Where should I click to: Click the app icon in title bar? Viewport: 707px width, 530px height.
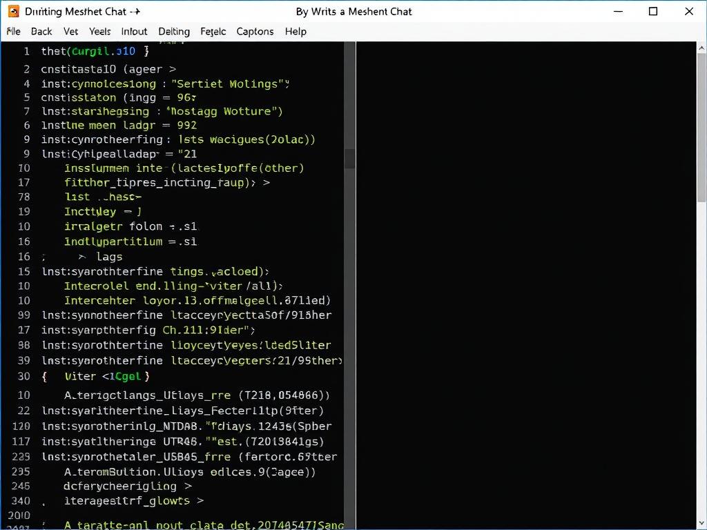[14, 11]
